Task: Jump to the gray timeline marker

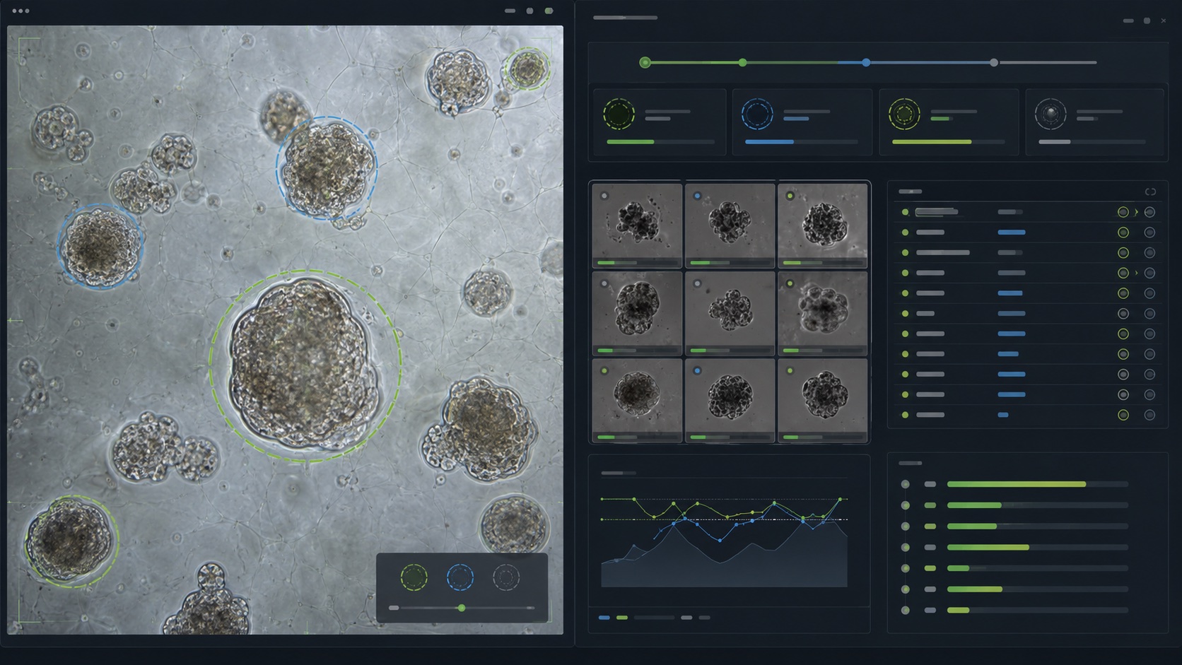Action: (994, 63)
